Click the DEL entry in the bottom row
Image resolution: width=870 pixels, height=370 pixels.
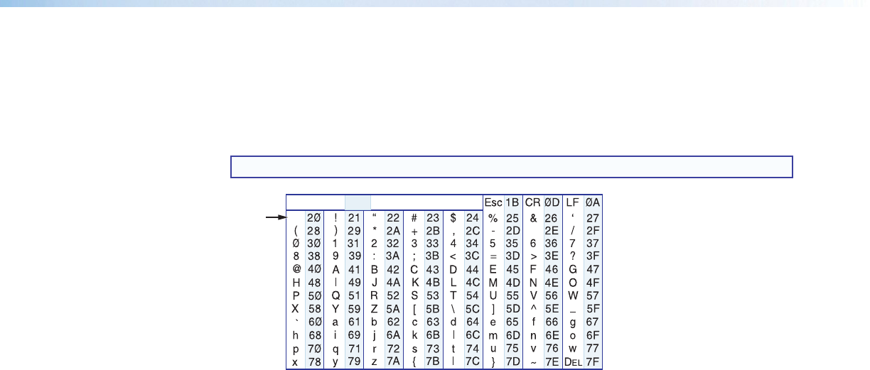(x=573, y=363)
